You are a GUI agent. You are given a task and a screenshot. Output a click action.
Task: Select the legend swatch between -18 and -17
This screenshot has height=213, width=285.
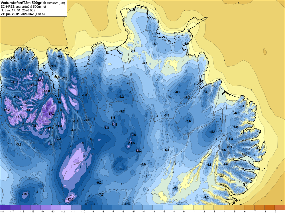pyautogui.click(x=5, y=207)
